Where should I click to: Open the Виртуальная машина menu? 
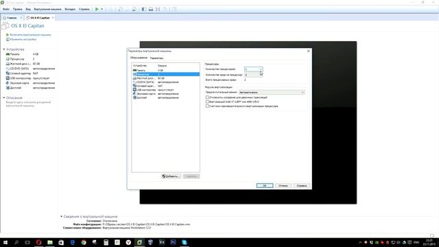47,9
